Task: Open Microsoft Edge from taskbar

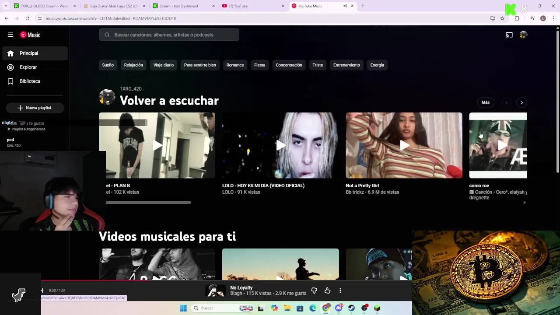Action: 313,308
